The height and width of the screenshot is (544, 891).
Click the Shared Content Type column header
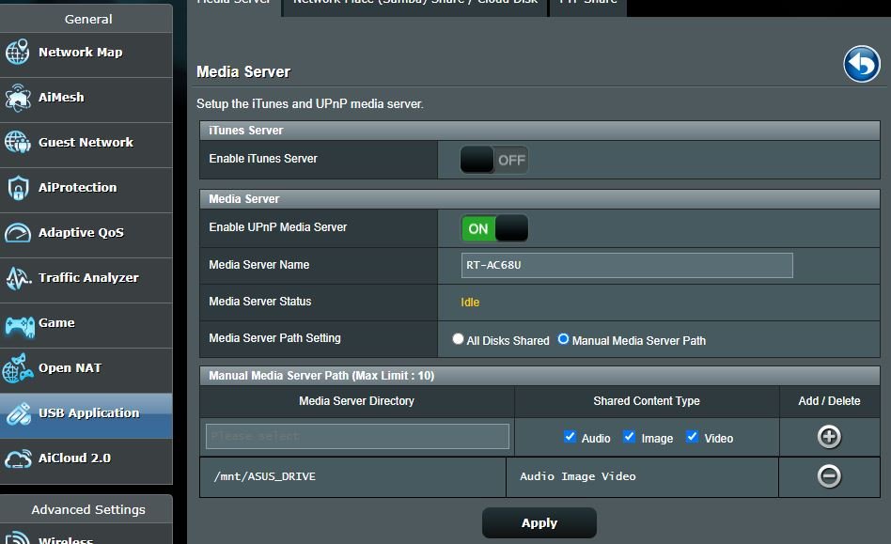coord(647,401)
